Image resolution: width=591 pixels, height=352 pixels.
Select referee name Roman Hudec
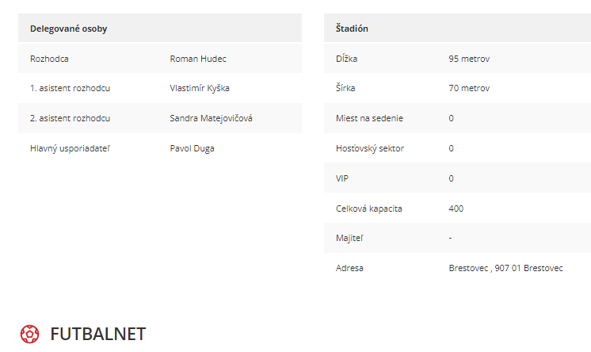click(x=198, y=59)
